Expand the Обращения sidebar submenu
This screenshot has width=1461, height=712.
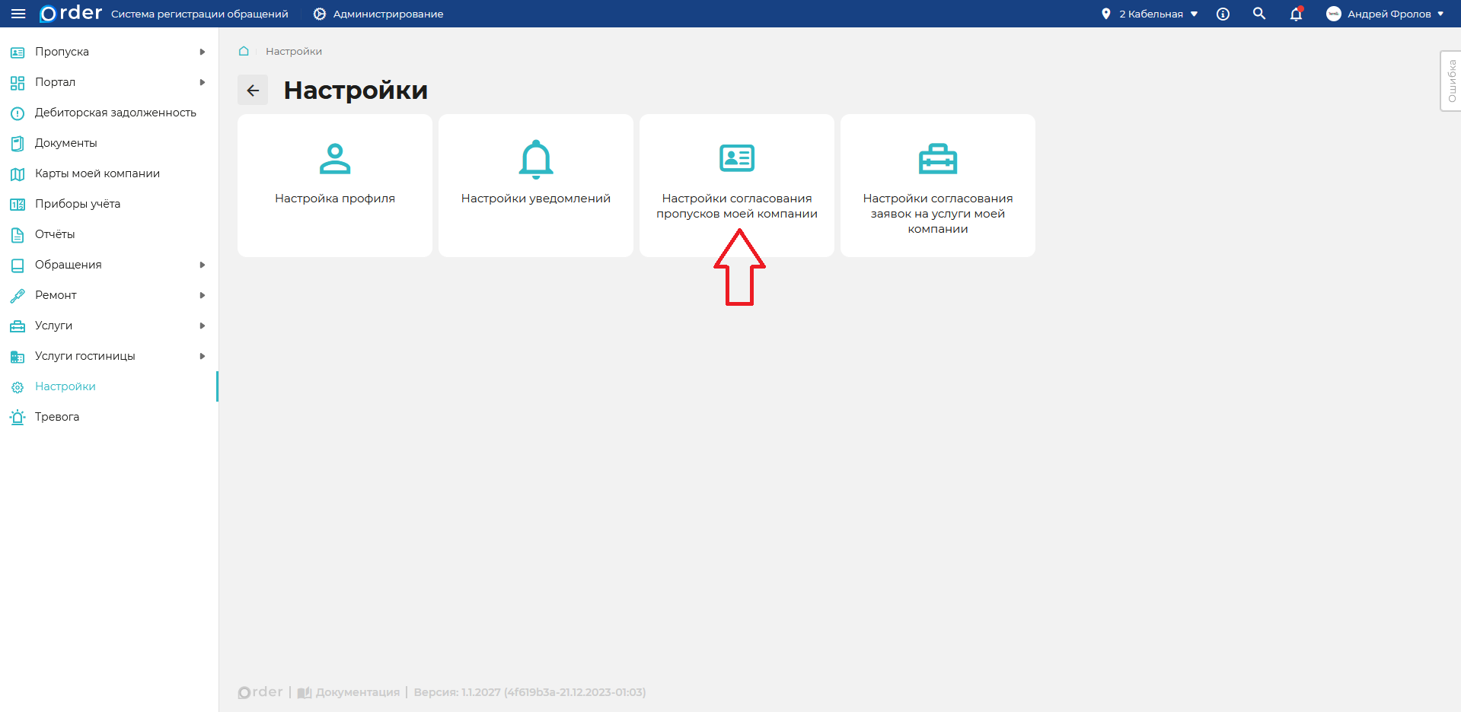click(x=203, y=265)
